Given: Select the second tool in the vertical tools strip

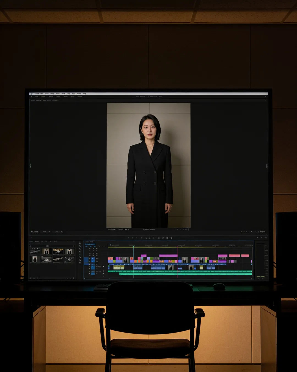Looking at the screenshot, I should coord(80,246).
